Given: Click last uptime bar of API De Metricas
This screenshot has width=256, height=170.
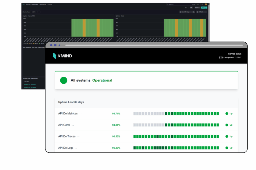Looking at the screenshot, I should pyautogui.click(x=217, y=114).
